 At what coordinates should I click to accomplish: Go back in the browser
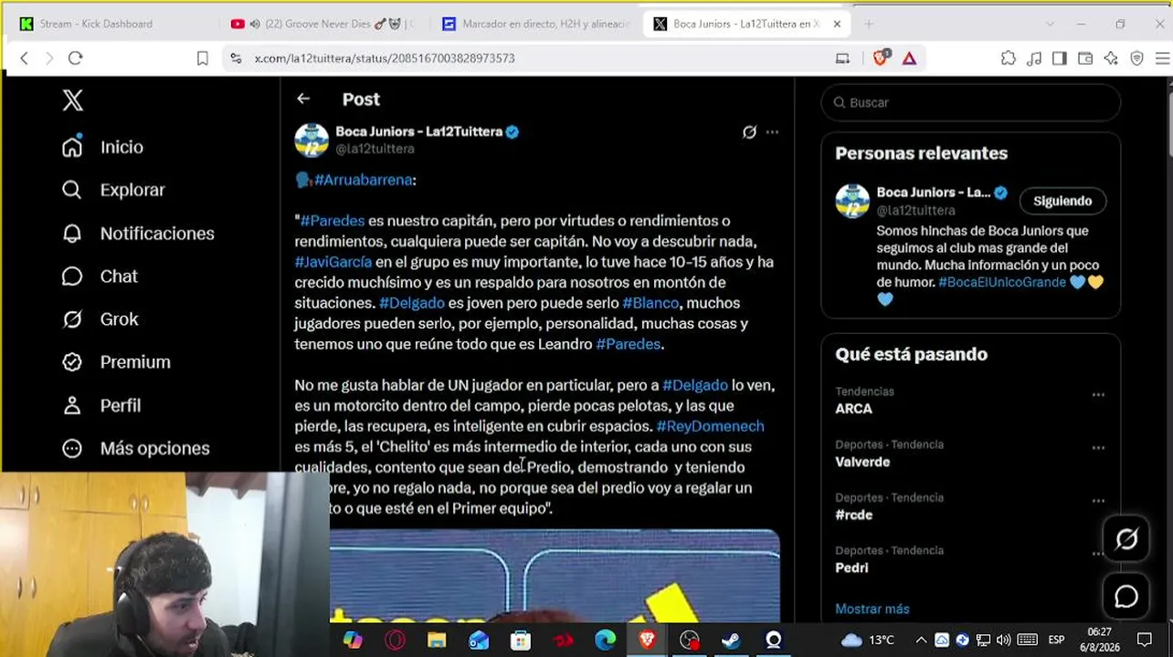25,57
